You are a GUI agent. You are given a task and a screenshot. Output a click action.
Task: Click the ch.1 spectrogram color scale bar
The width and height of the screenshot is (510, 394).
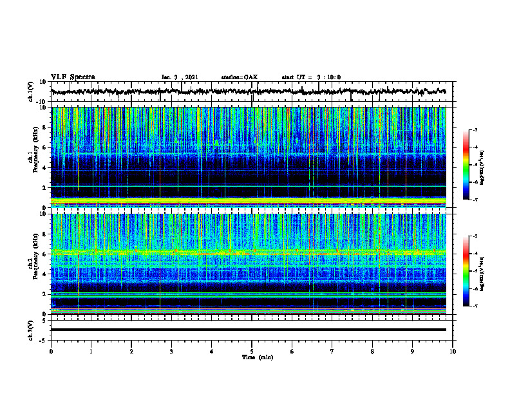click(466, 165)
